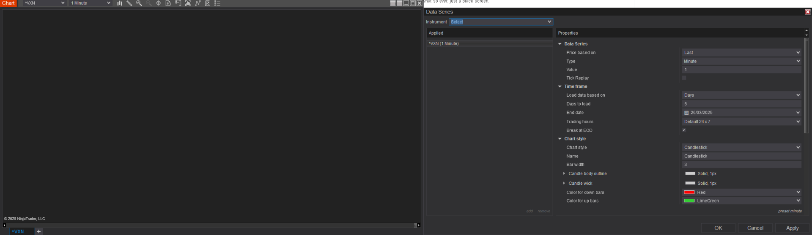Collapse the Data Series section
Screen dimensions: 812x235
tap(560, 44)
